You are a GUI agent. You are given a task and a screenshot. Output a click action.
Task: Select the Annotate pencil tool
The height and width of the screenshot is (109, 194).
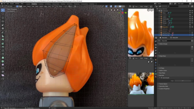[3, 32]
